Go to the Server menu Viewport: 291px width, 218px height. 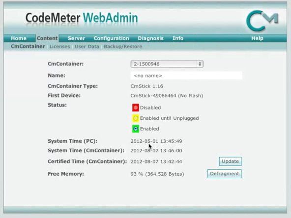pos(76,38)
